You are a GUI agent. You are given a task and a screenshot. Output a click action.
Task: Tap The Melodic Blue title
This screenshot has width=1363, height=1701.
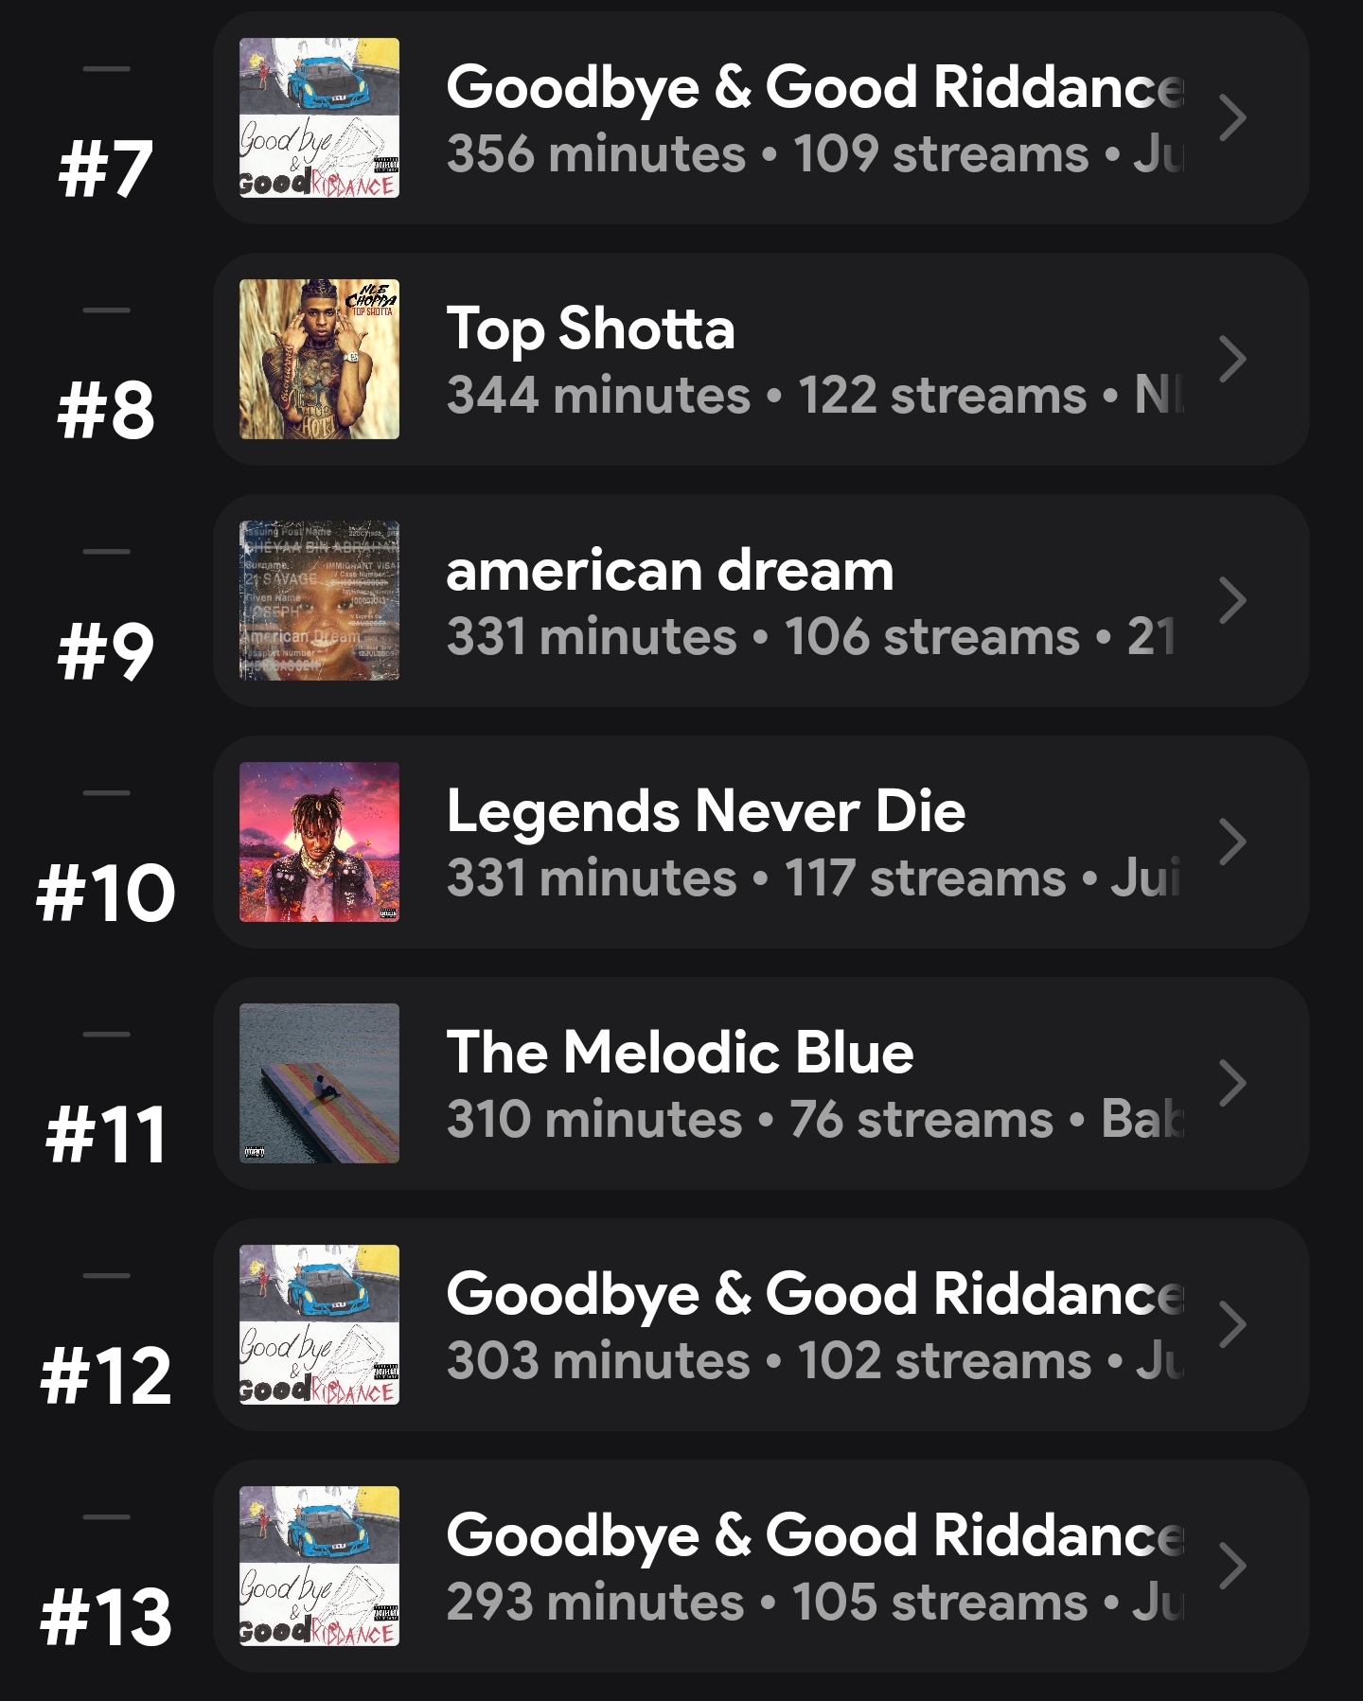pos(680,1053)
